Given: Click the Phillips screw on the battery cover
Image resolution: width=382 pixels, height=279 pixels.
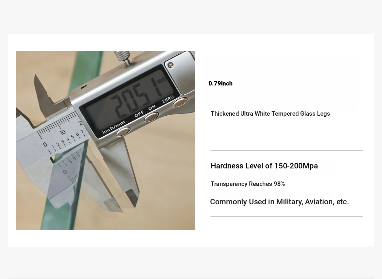Looking at the screenshot, I should click(171, 65).
